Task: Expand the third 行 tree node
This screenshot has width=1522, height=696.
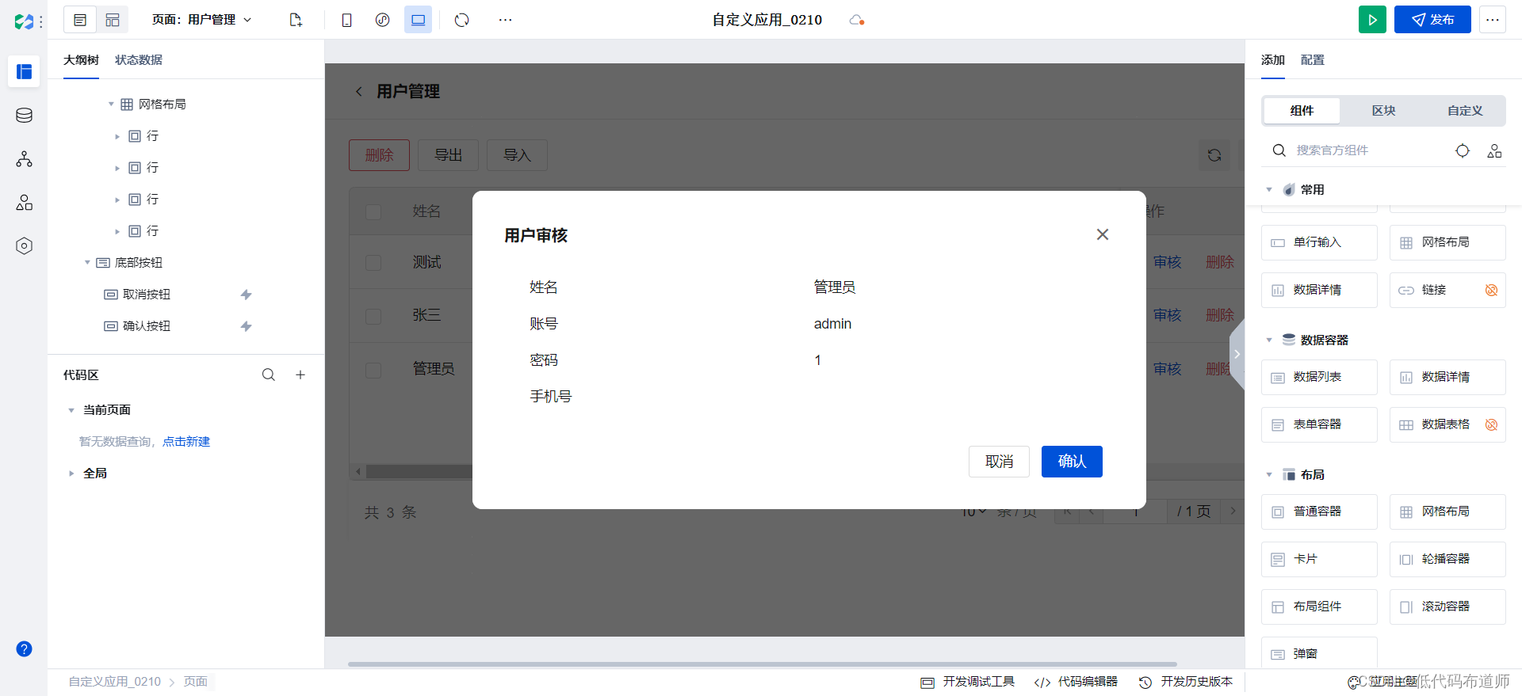Action: point(117,200)
